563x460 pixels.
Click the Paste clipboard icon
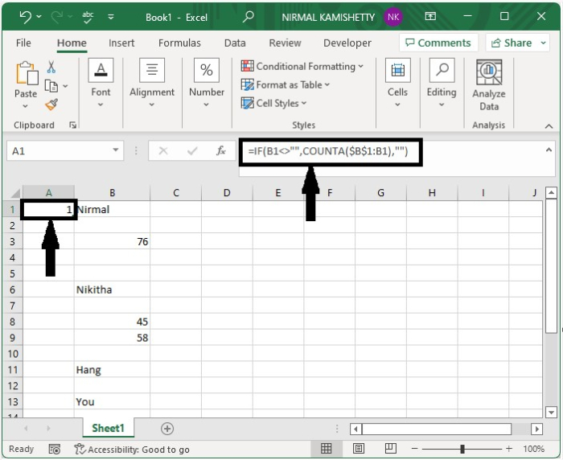(x=27, y=73)
